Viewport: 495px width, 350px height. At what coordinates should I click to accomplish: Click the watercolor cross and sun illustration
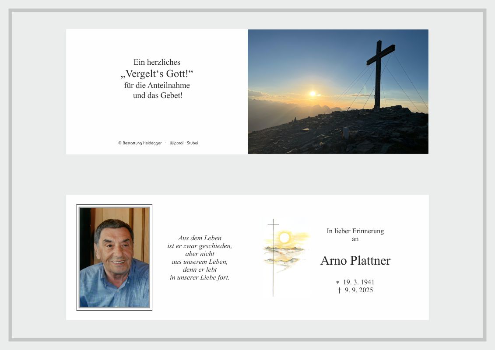point(286,257)
